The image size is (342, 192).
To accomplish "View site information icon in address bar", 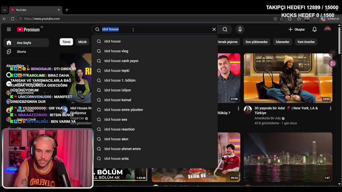I will coord(20,19).
